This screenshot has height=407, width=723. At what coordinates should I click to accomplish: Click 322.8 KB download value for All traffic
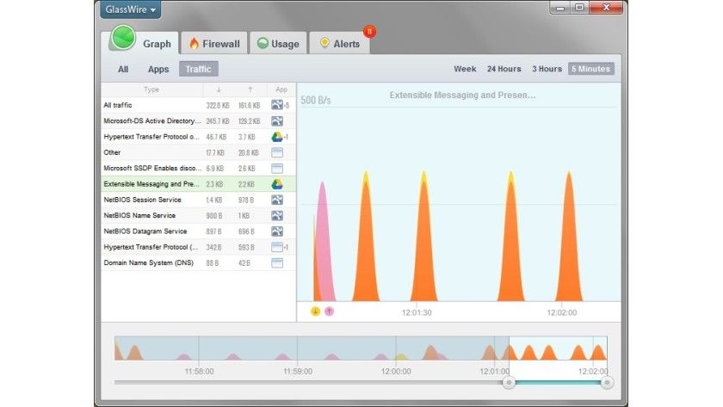(218, 106)
